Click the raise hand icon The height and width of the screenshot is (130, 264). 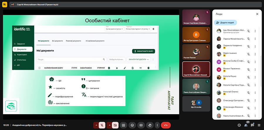point(150,125)
